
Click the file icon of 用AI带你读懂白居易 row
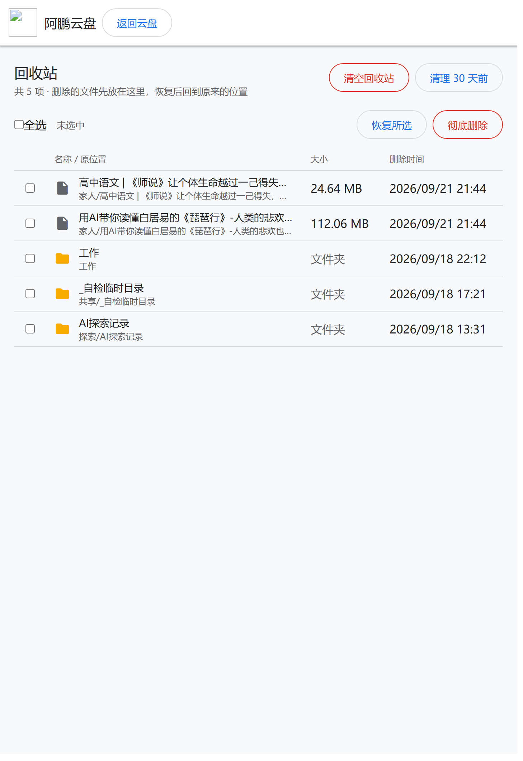[62, 223]
